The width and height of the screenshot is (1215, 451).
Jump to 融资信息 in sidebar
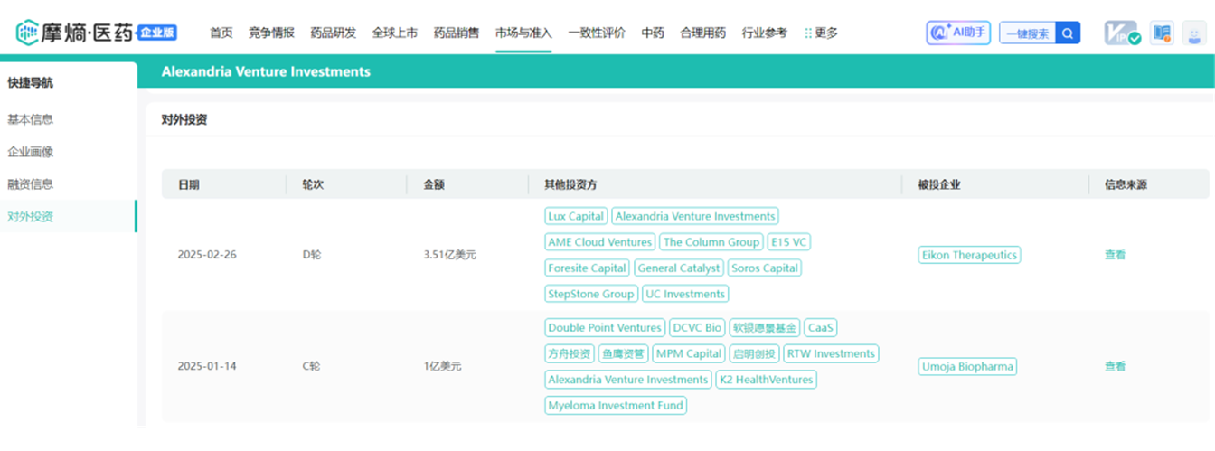(x=31, y=184)
